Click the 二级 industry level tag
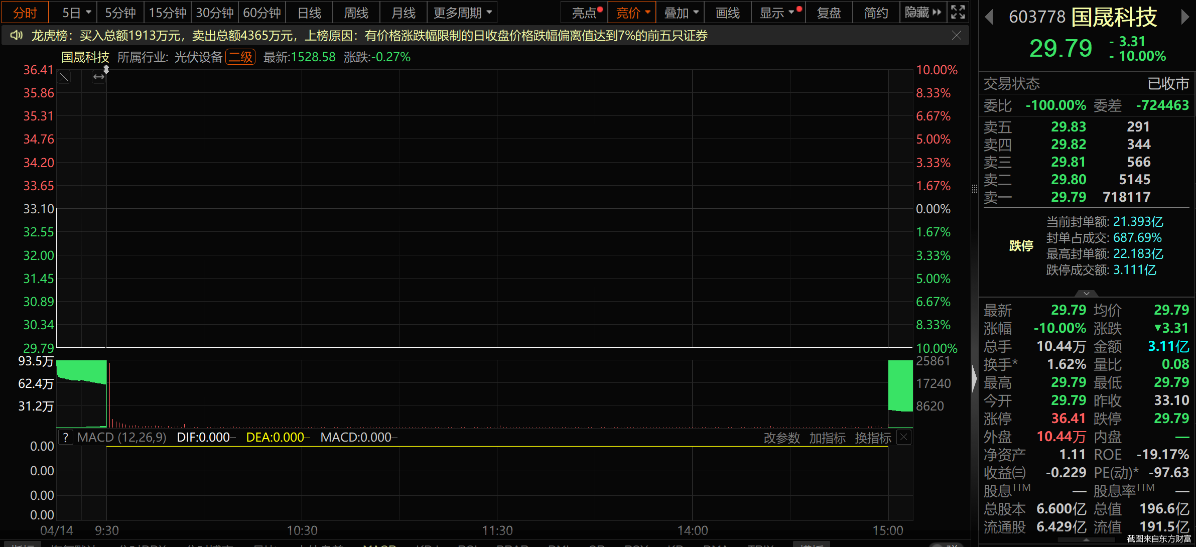The height and width of the screenshot is (547, 1196). (240, 57)
